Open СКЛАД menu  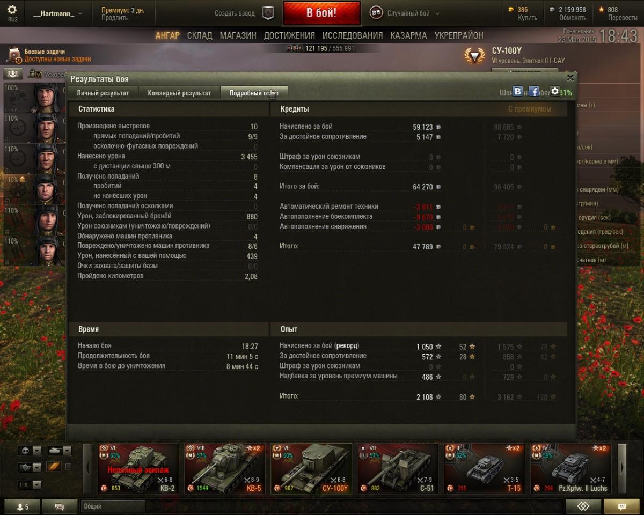(x=200, y=35)
